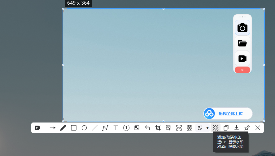Click the image upload icon
The height and width of the screenshot is (156, 275).
(168, 128)
